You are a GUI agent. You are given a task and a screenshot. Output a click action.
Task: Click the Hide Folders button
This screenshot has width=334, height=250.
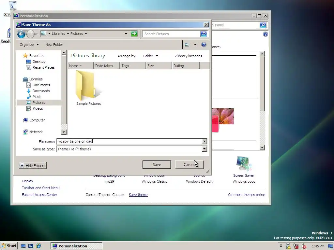33,166
